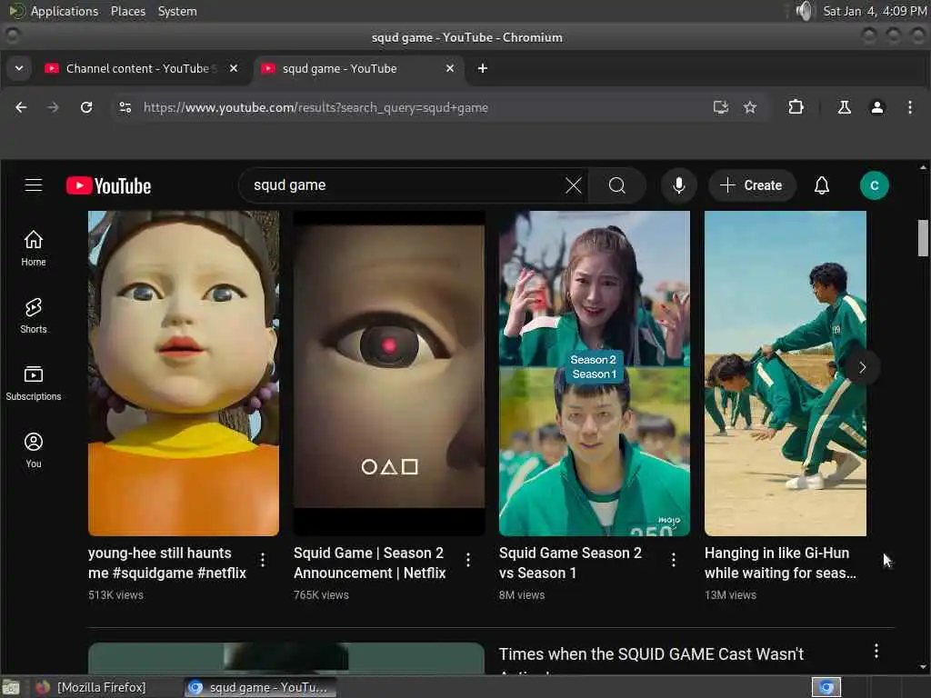The height and width of the screenshot is (698, 931).
Task: Open the Chromium profile icon
Action: point(877,107)
